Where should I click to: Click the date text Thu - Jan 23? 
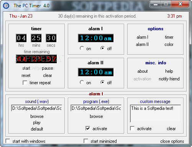[x=21, y=16]
